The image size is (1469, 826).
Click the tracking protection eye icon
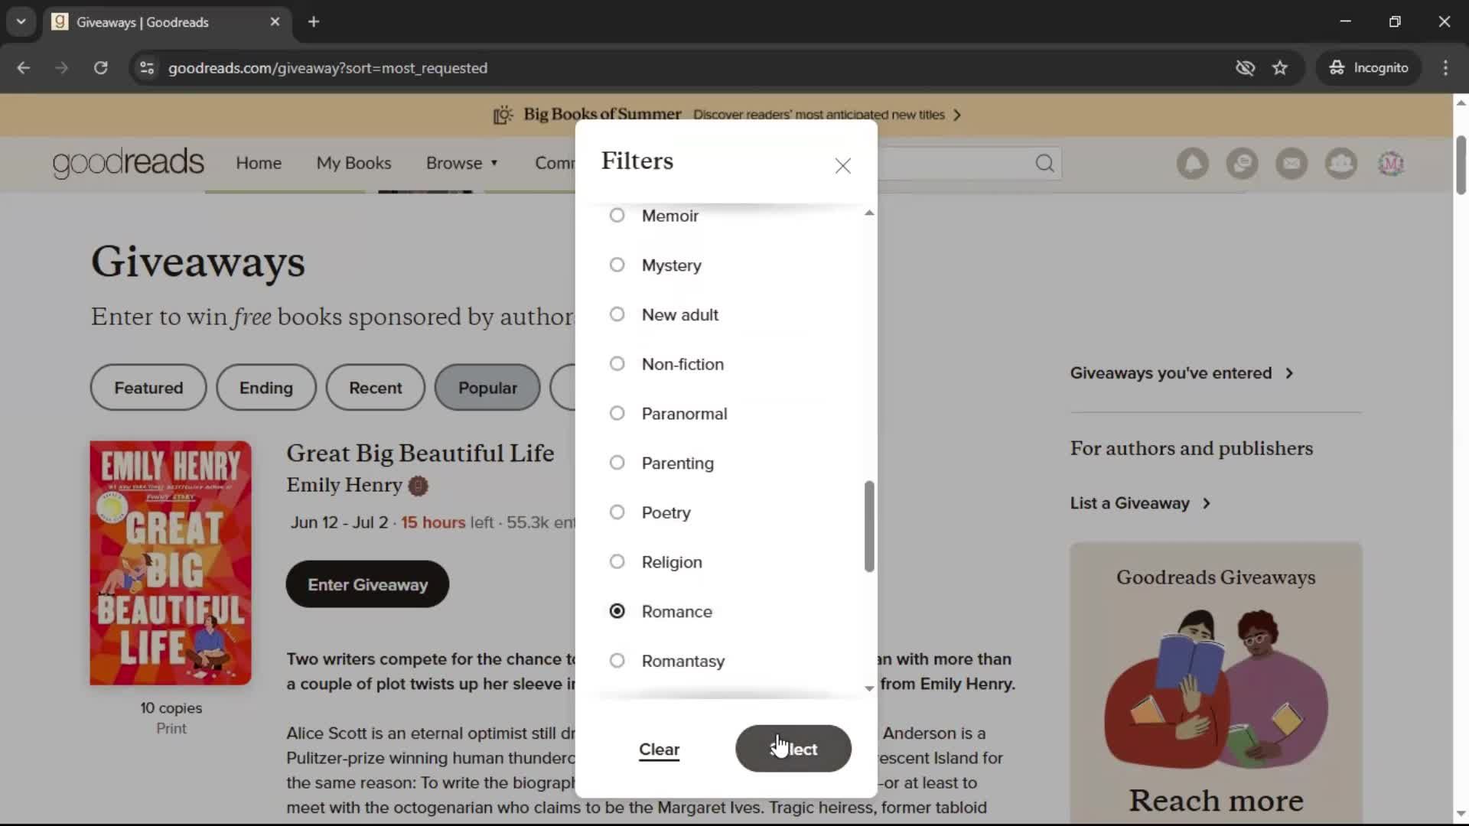1245,68
